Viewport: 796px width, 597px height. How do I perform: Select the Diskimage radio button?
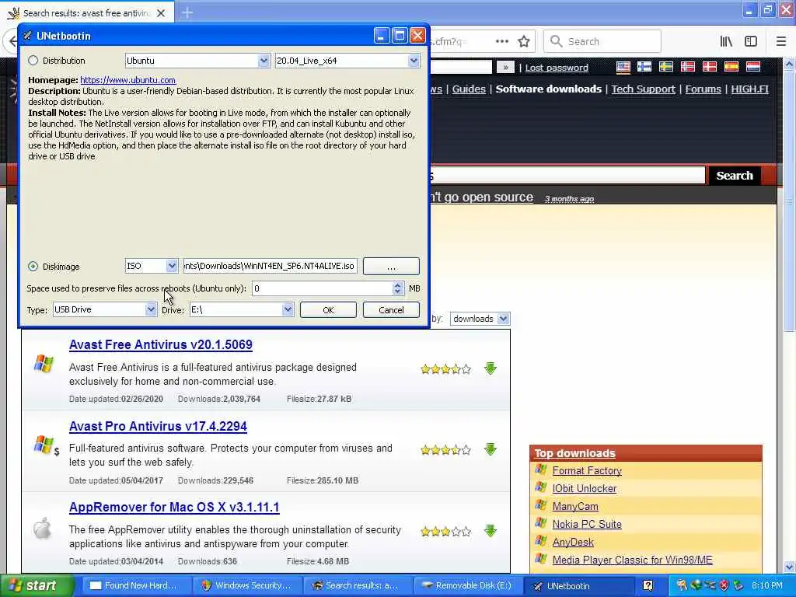[x=33, y=266]
